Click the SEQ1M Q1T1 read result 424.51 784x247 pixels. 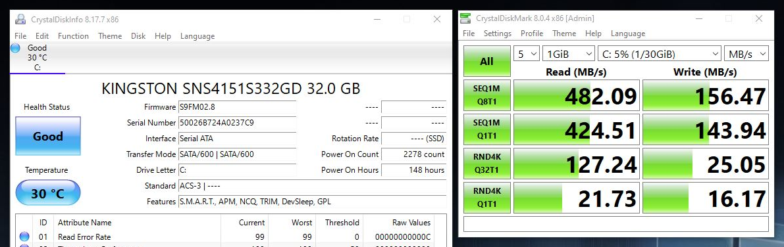coord(577,129)
